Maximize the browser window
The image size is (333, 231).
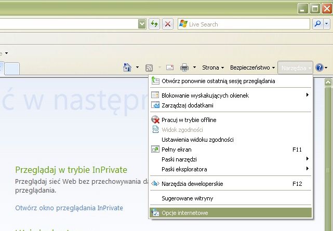pos(315,9)
